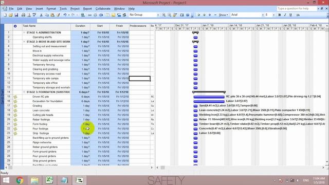This screenshot has width=329, height=185.
Task: Zoom in on the timescale
Action: pyautogui.click(x=163, y=15)
